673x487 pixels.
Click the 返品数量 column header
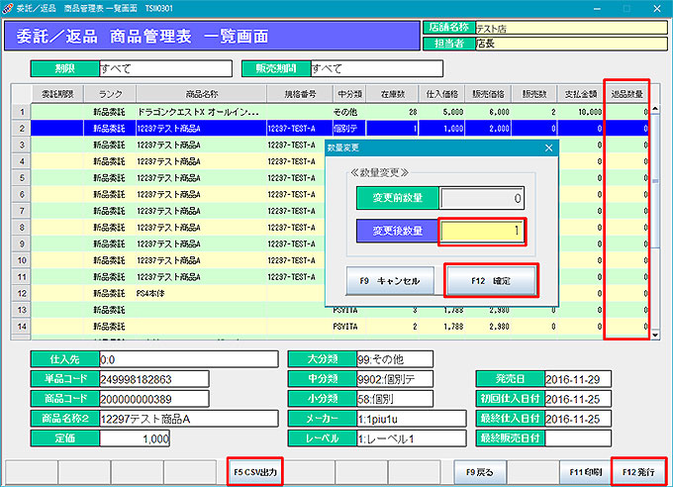[x=626, y=94]
